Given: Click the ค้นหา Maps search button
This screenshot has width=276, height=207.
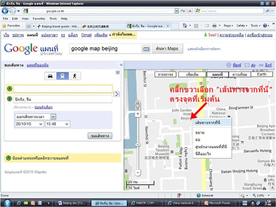Looking at the screenshot, I should tap(167, 48).
